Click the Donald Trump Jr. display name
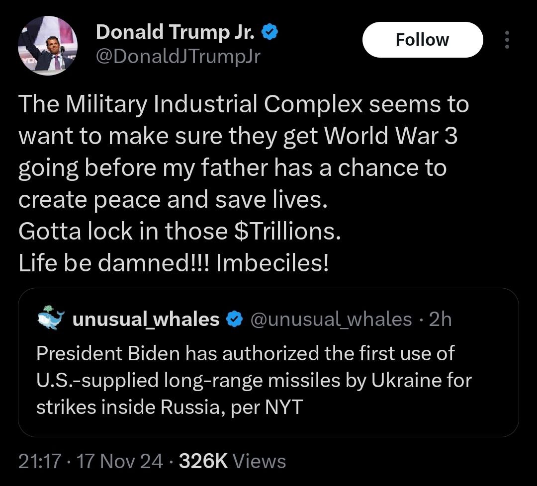Screen dimensions: 537x486 (176, 33)
